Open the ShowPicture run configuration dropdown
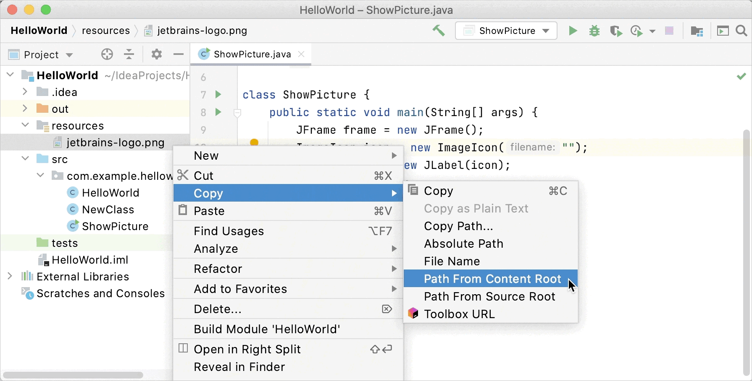Image resolution: width=752 pixels, height=381 pixels. coord(506,31)
